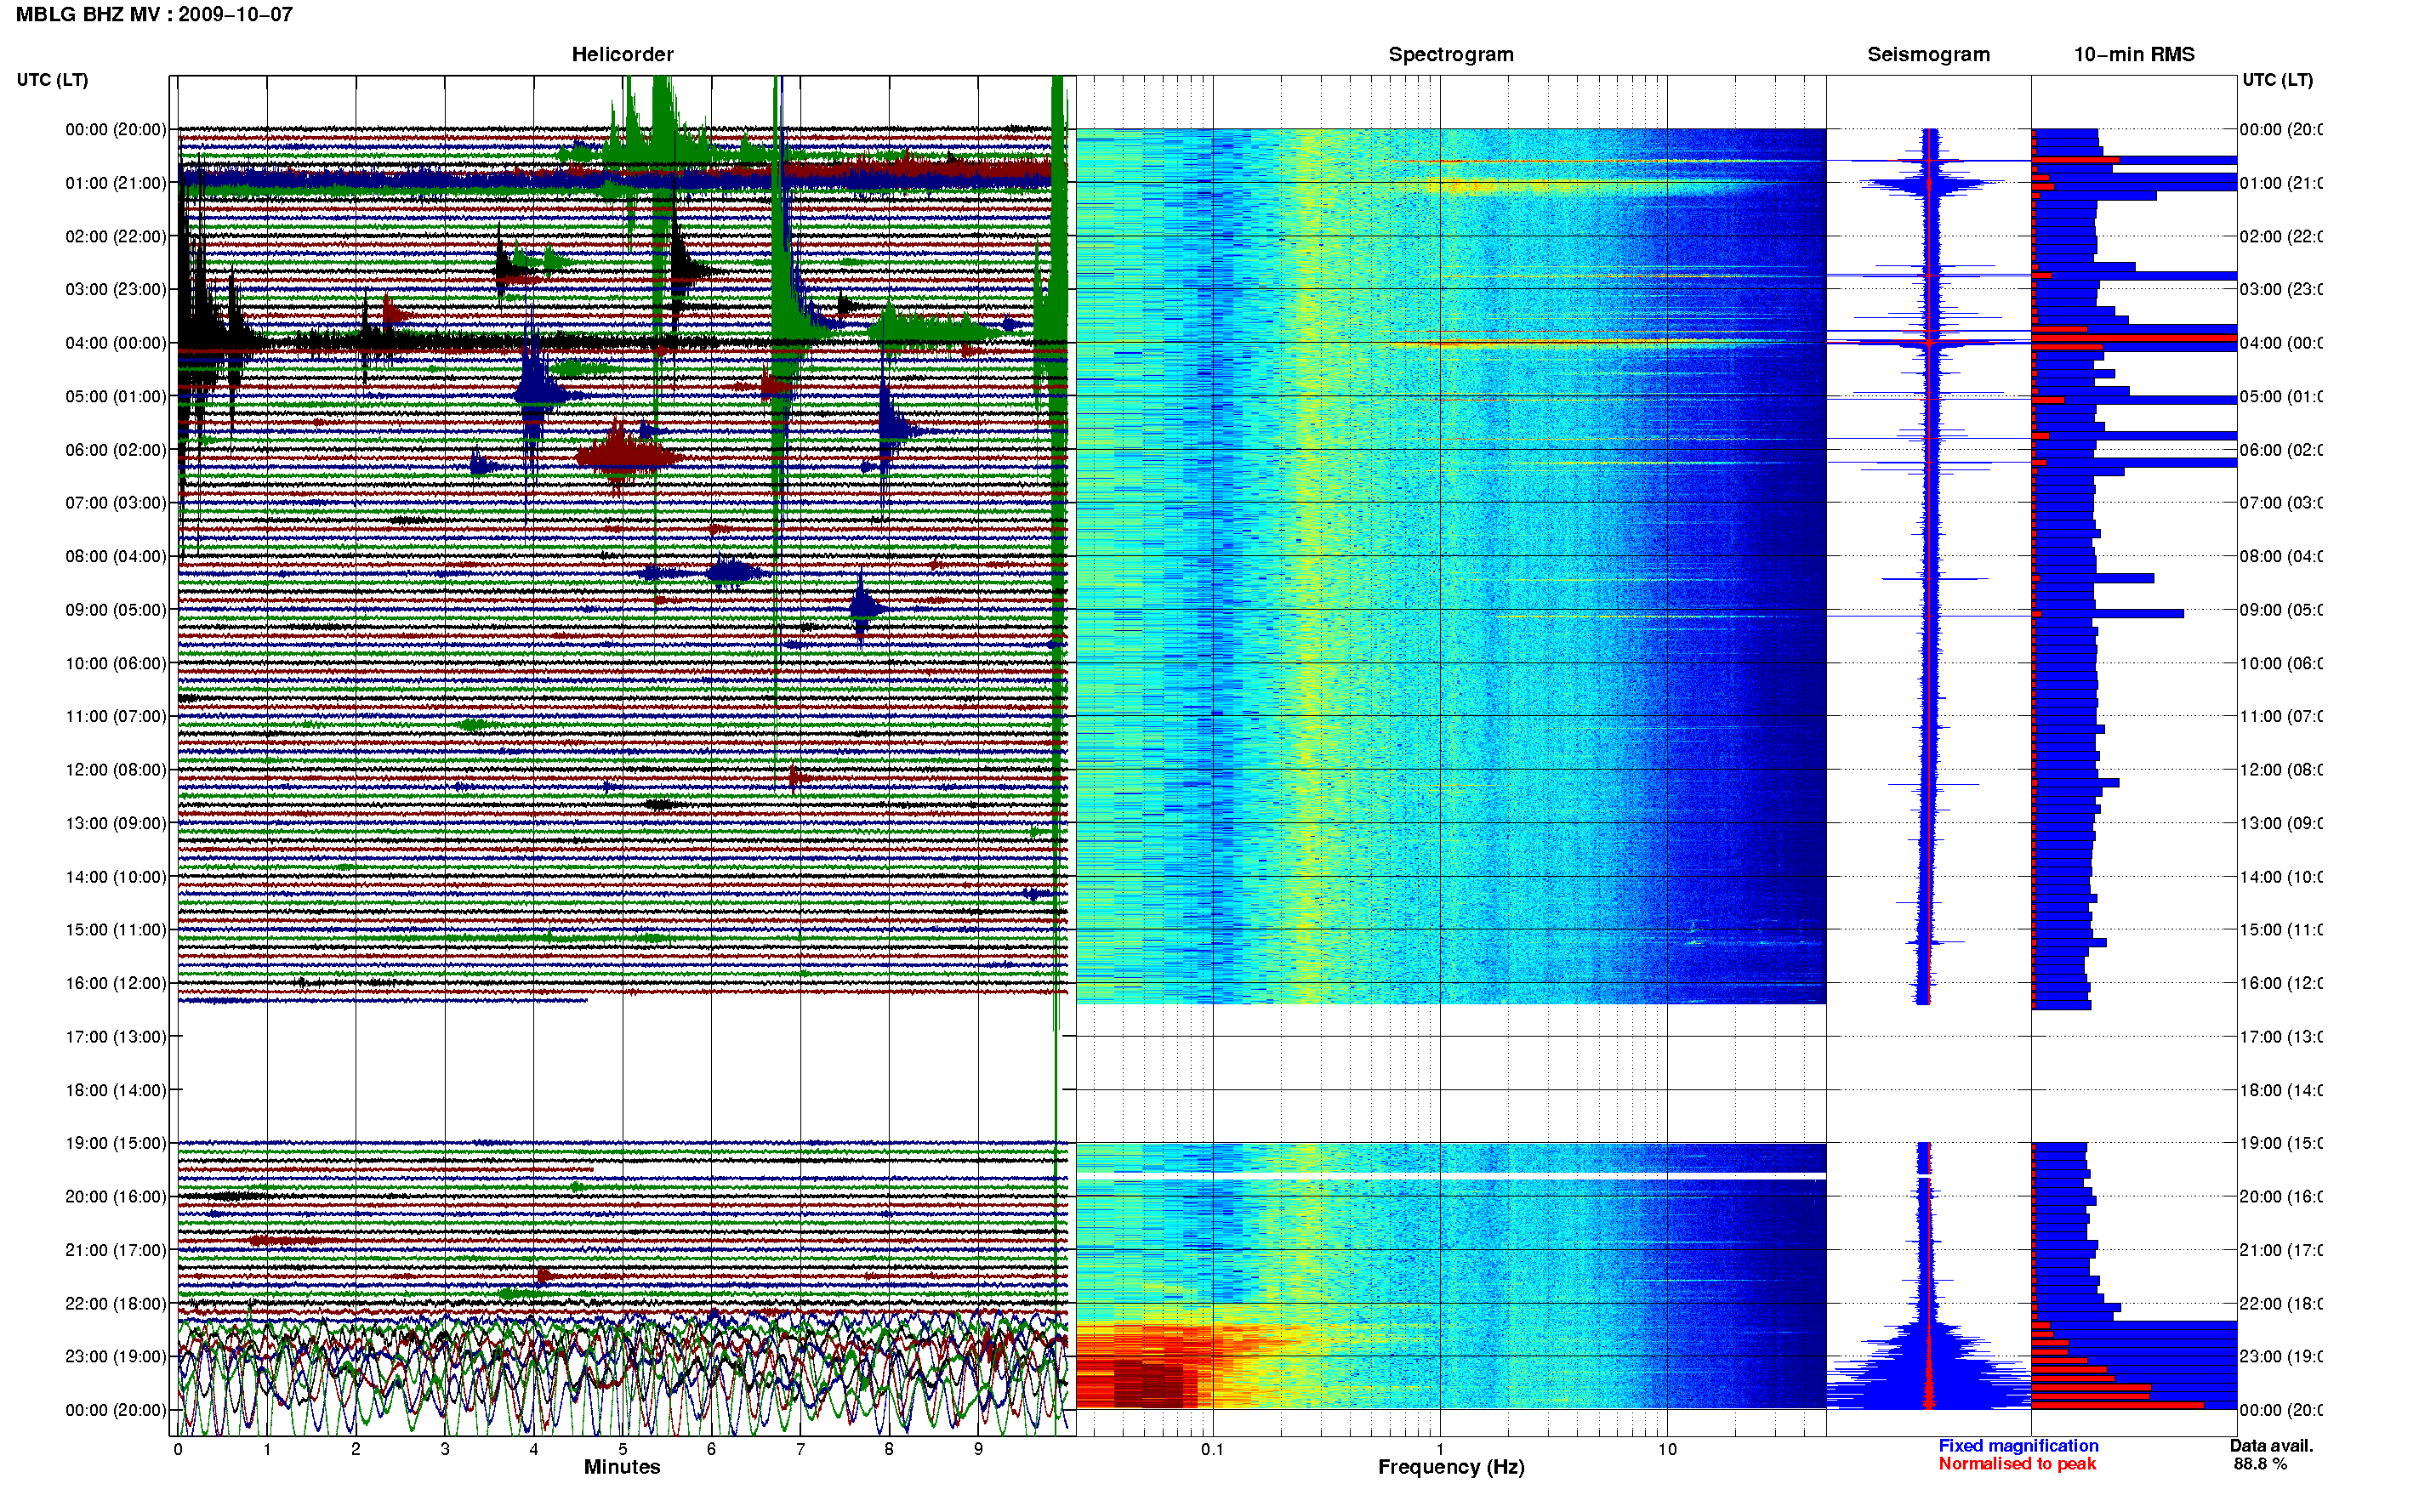This screenshot has height=1512, width=2419.
Task: Click the '00:00 (20:00)' top left time label
Action: click(116, 129)
